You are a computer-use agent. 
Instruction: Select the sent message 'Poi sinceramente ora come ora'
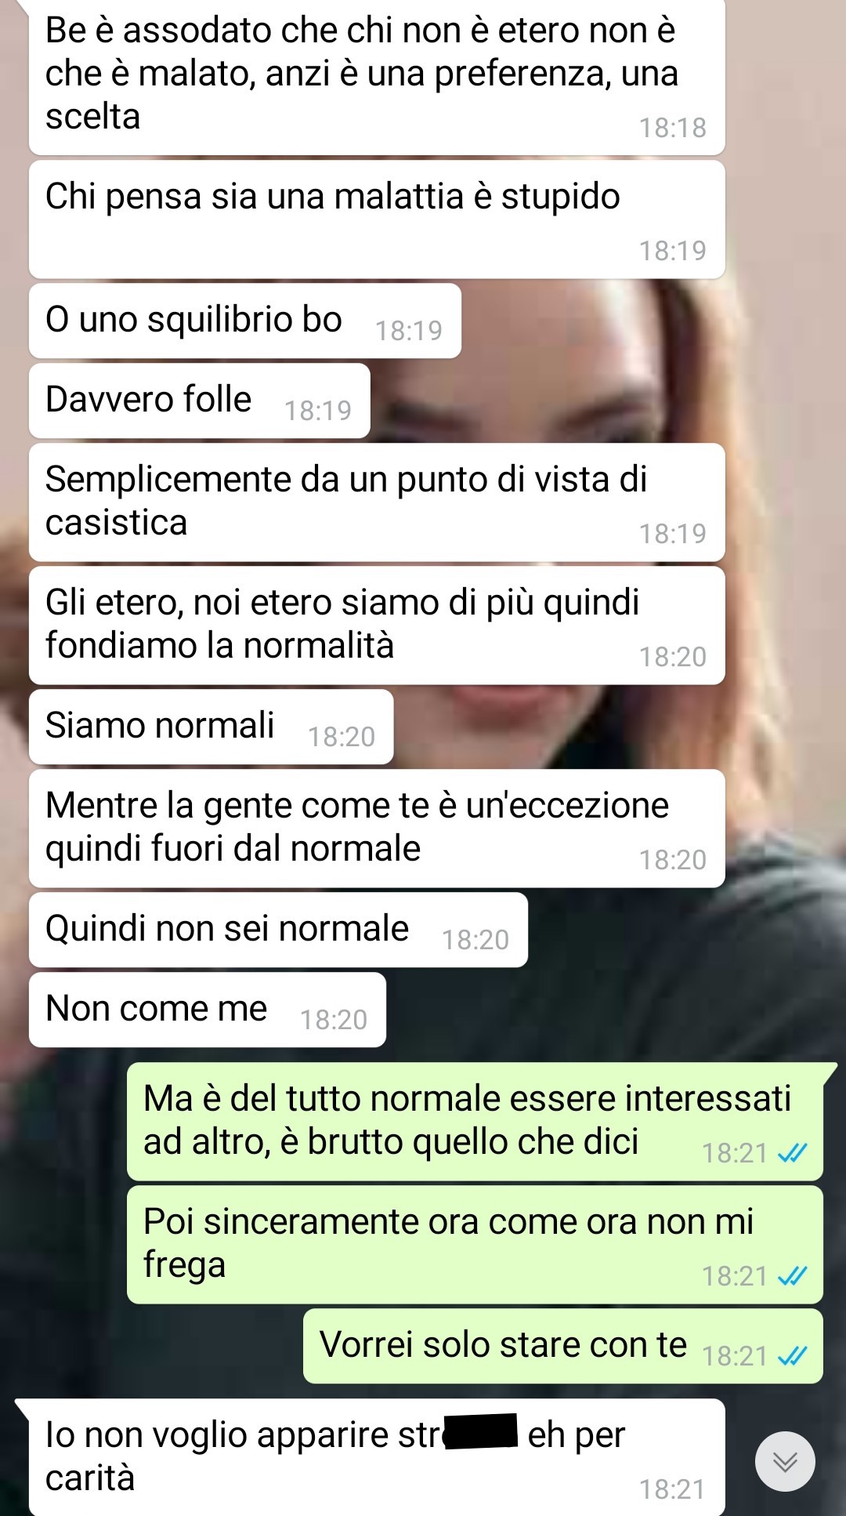click(x=475, y=1245)
